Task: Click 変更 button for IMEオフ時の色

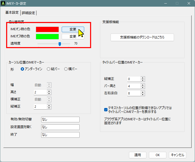Action: (73, 37)
